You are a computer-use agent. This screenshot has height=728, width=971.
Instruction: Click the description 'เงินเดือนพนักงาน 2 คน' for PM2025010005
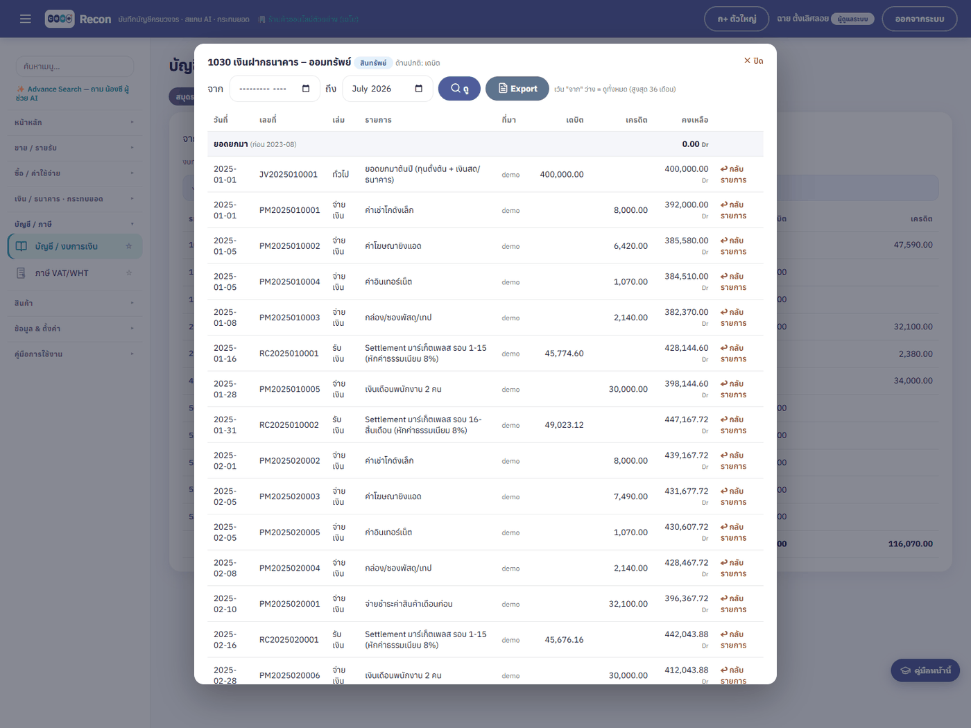click(403, 390)
